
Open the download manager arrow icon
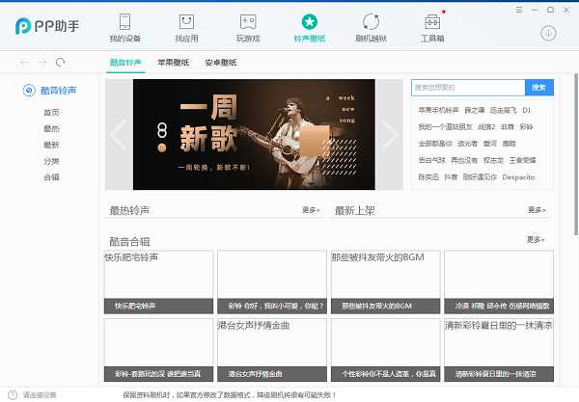coord(548,33)
